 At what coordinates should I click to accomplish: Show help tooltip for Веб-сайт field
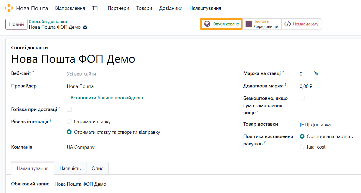tap(33, 72)
